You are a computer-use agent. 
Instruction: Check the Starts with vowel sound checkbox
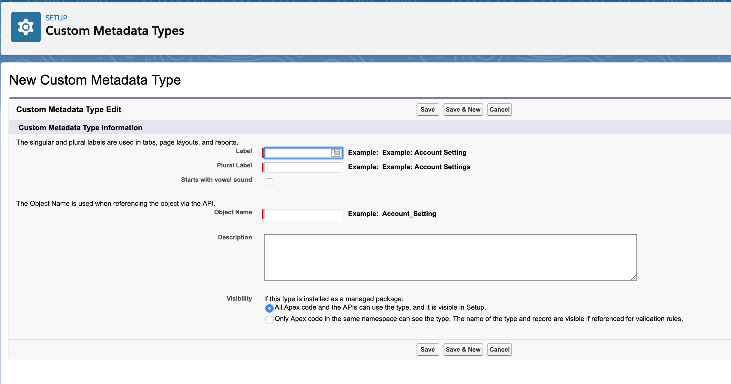click(269, 182)
